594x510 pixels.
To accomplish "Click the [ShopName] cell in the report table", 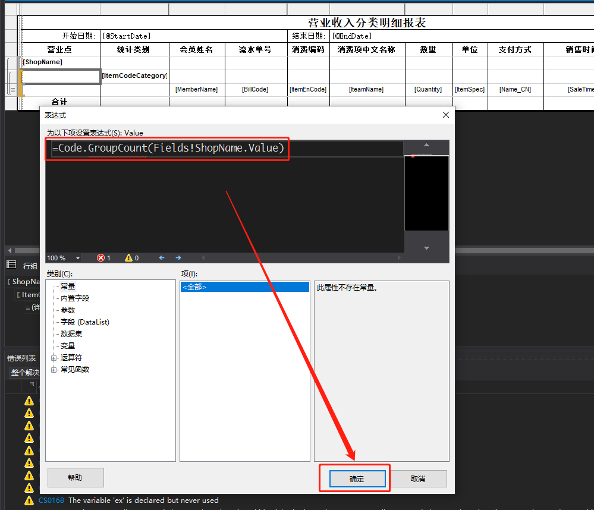I will point(61,62).
